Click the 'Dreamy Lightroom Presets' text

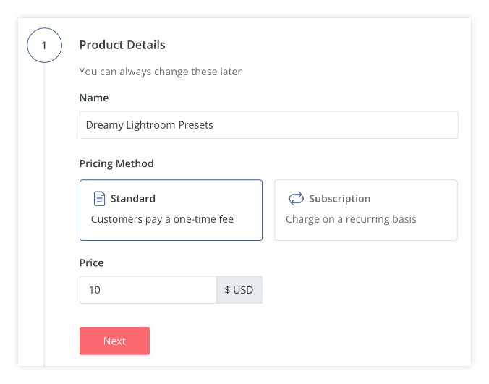coord(149,125)
